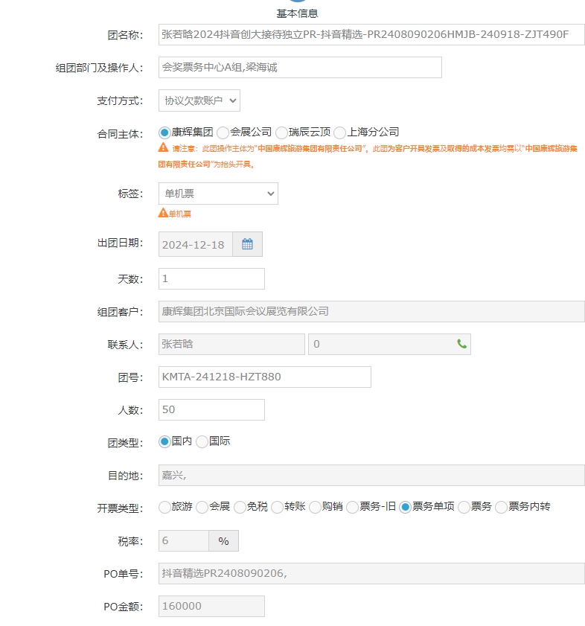Open the 支付方式 payment method dropdown
Screen dimensions: 585x626
click(x=199, y=100)
